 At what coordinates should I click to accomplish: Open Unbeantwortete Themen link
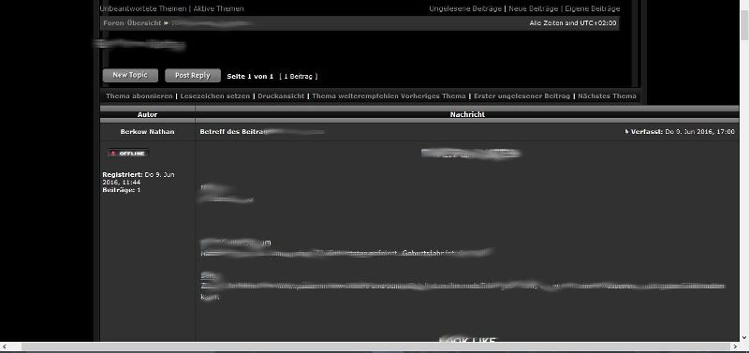[x=143, y=8]
